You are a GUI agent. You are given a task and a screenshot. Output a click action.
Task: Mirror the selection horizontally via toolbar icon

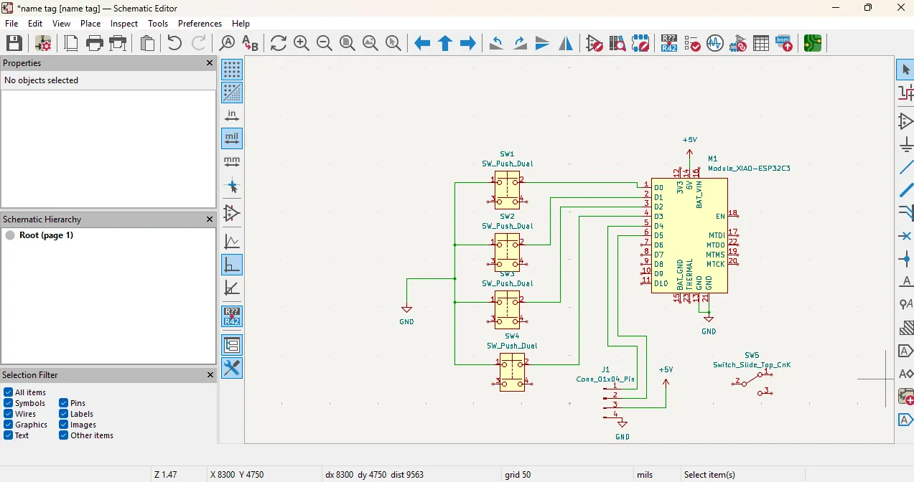coord(566,43)
